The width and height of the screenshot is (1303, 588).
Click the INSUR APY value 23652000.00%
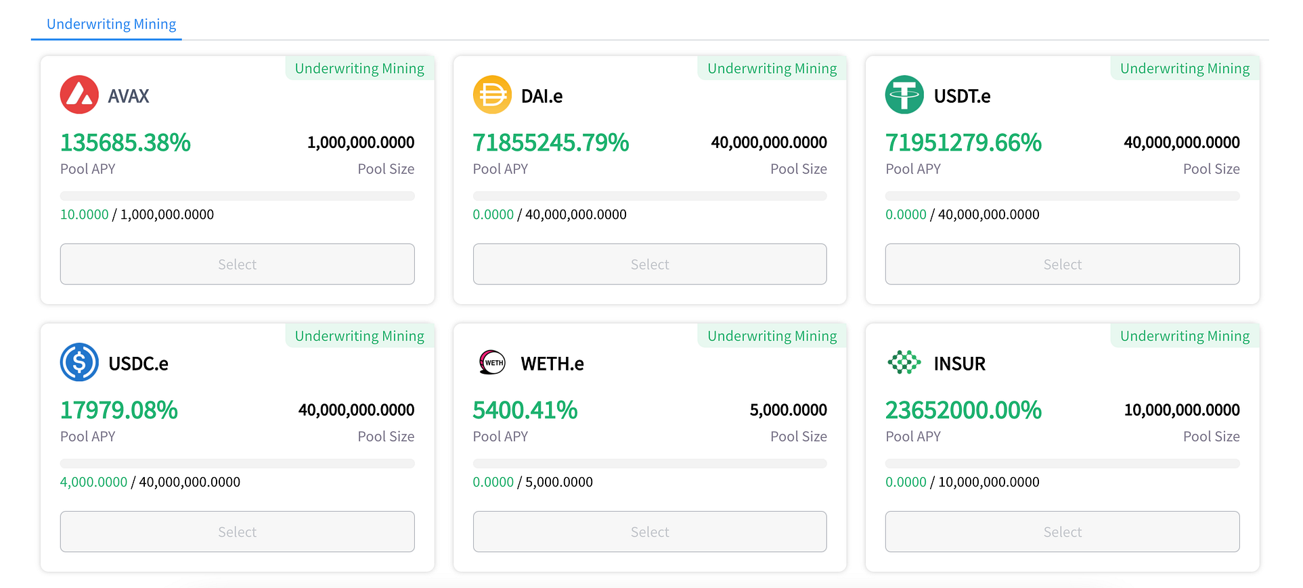[x=963, y=410]
